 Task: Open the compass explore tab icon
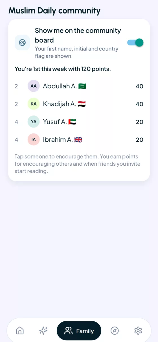(115, 330)
